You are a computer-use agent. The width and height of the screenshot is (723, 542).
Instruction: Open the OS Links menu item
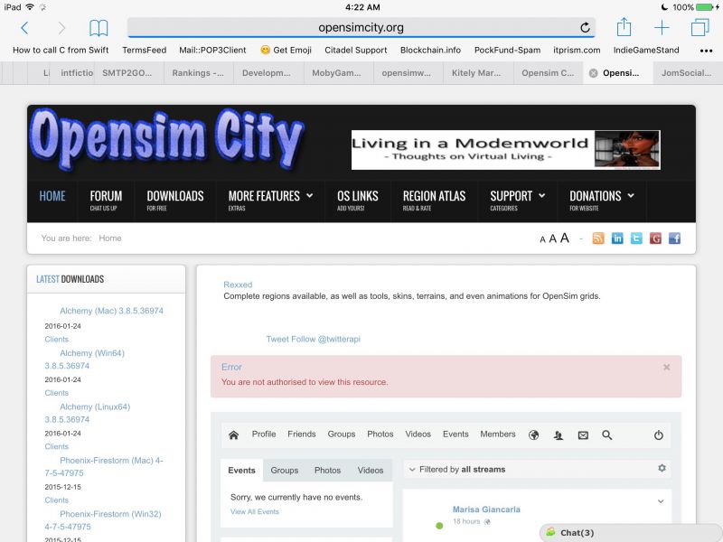tap(357, 201)
